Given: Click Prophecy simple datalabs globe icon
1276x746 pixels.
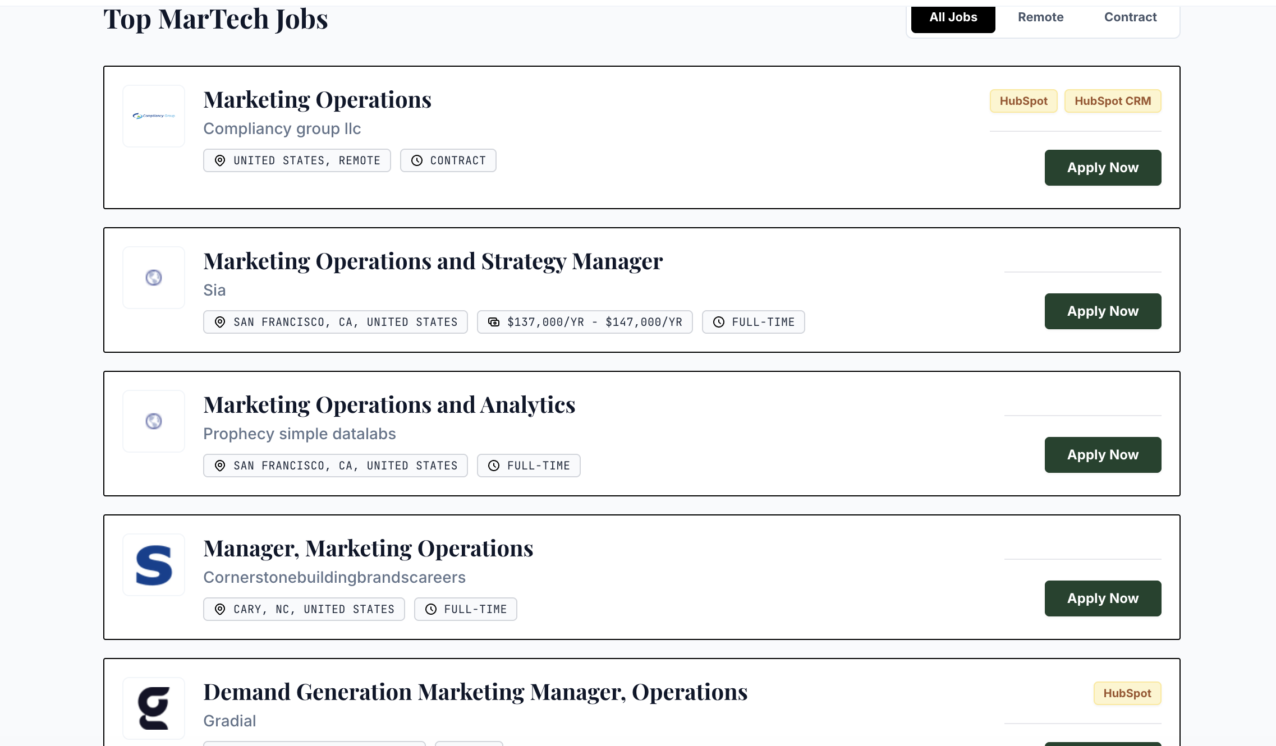Looking at the screenshot, I should coord(153,421).
